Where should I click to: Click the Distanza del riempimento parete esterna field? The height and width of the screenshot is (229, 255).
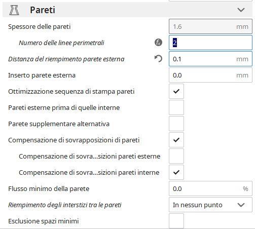[210, 59]
